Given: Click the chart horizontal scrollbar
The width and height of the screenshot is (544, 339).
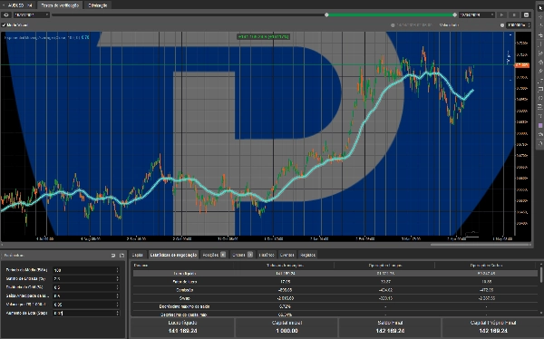Looking at the screenshot, I should pyautogui.click(x=481, y=245).
